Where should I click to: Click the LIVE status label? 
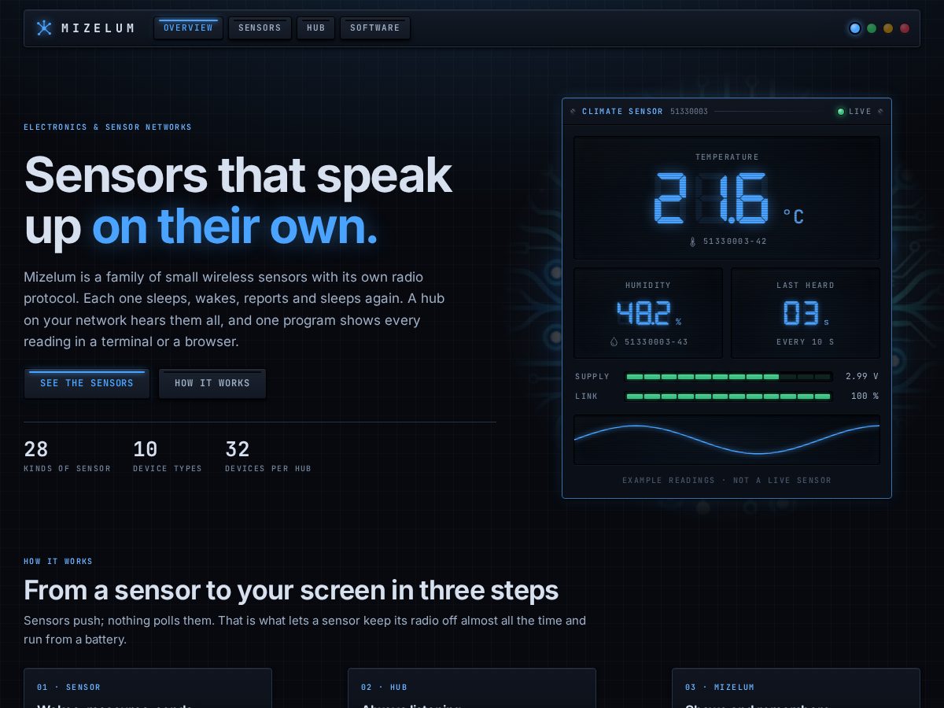pyautogui.click(x=860, y=112)
